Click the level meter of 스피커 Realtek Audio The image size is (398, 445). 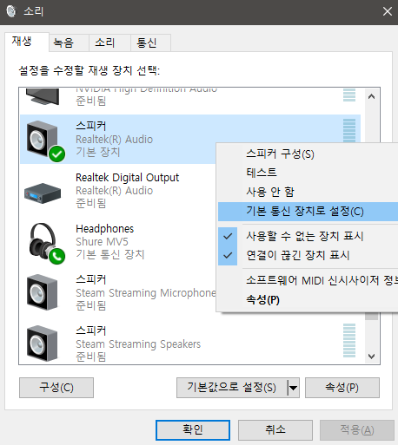coord(349,131)
